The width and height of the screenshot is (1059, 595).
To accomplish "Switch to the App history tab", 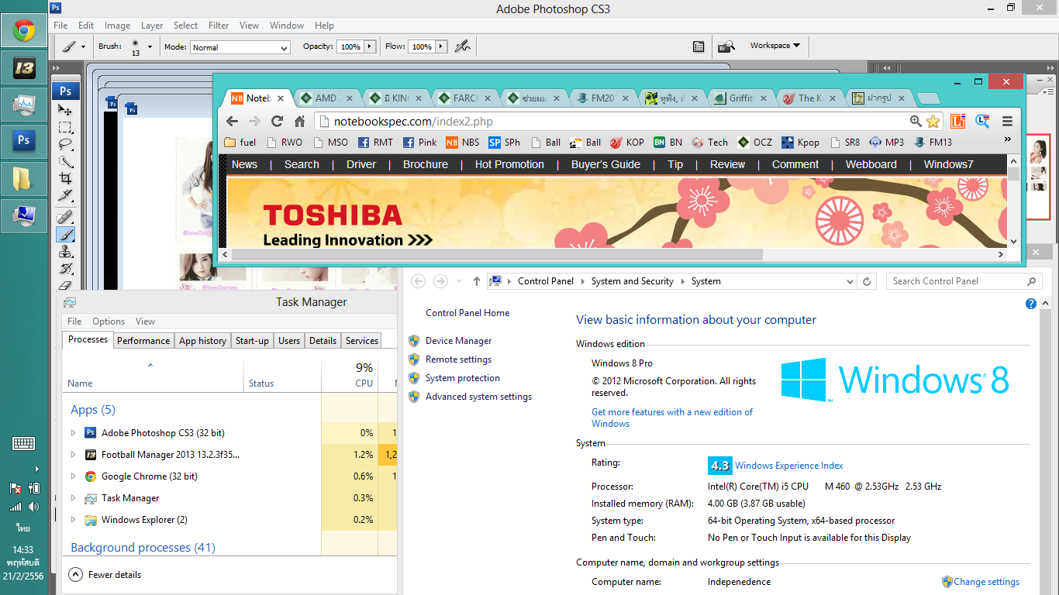I will tap(202, 341).
